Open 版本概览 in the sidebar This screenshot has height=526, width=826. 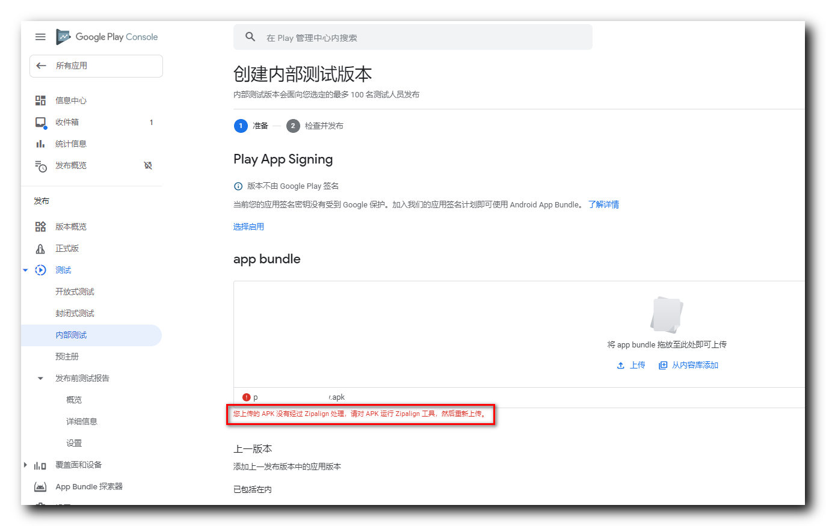click(x=71, y=227)
